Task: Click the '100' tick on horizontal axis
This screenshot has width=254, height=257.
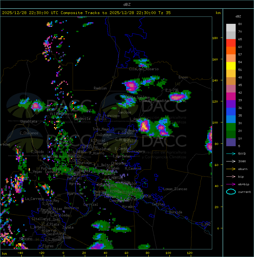Action: (x=168, y=253)
